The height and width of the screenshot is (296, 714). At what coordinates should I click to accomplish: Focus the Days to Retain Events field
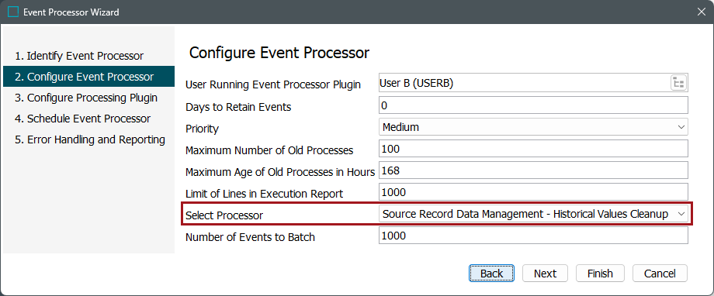click(533, 105)
